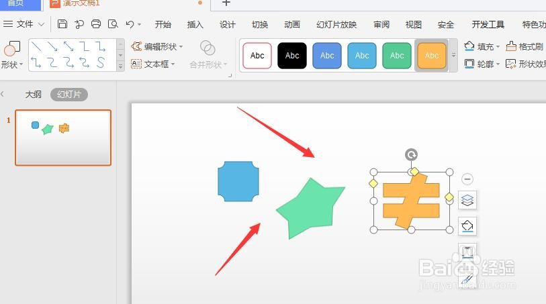Apply the white outlined Abc style
This screenshot has height=304, width=546.
[x=257, y=55]
